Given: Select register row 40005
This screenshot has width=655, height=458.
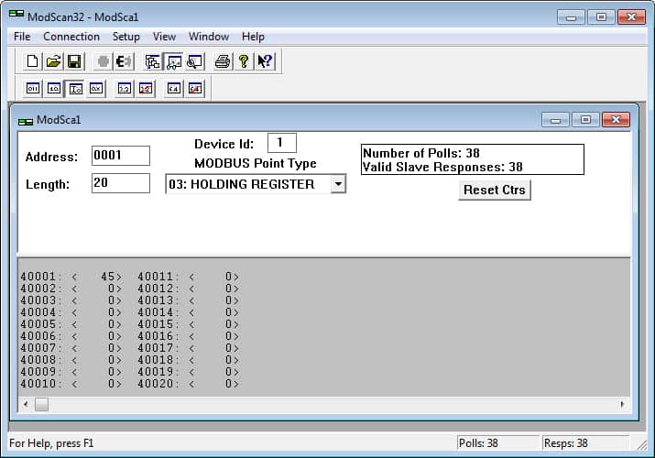Looking at the screenshot, I should click(71, 324).
